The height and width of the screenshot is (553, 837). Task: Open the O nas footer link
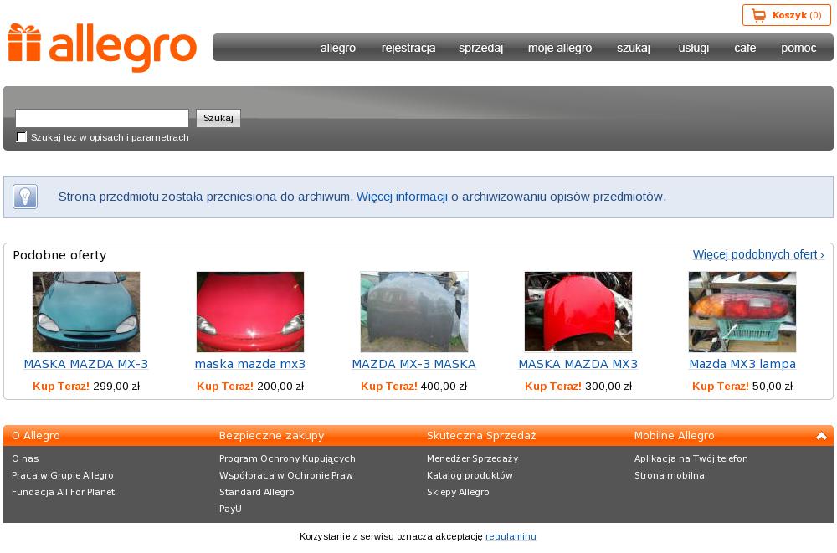25,458
